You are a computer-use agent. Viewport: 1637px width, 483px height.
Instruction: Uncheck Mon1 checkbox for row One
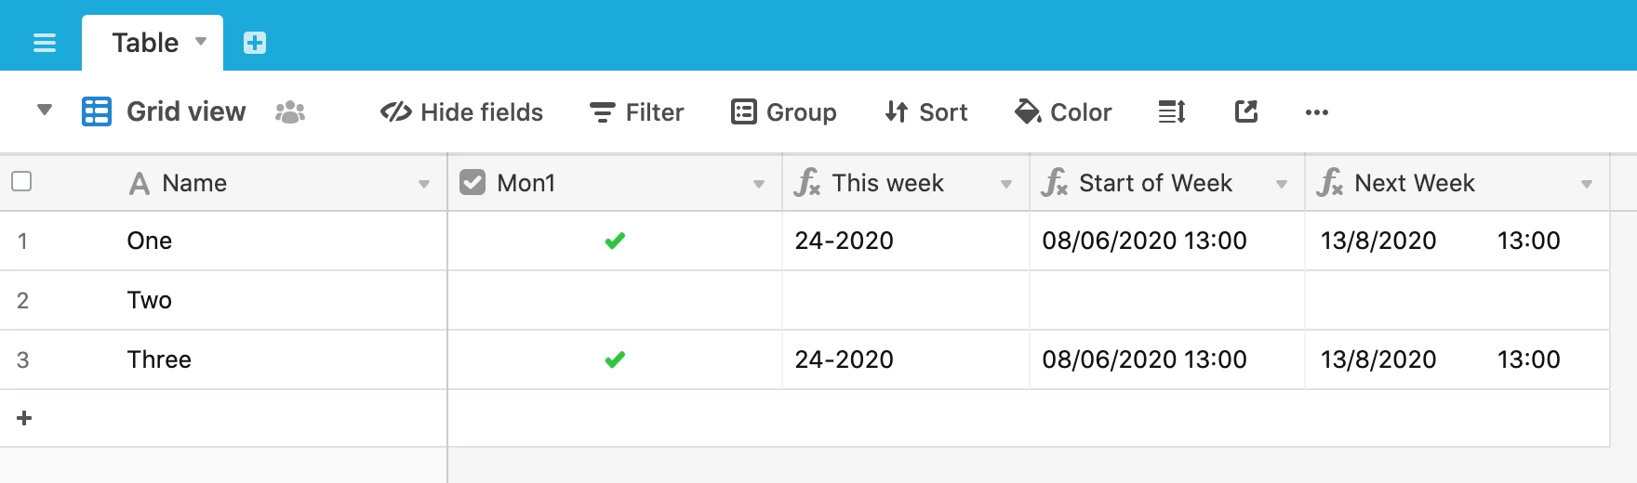(x=615, y=241)
